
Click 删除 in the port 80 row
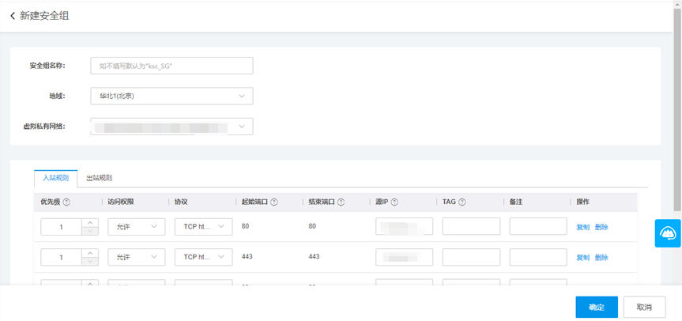coord(601,227)
